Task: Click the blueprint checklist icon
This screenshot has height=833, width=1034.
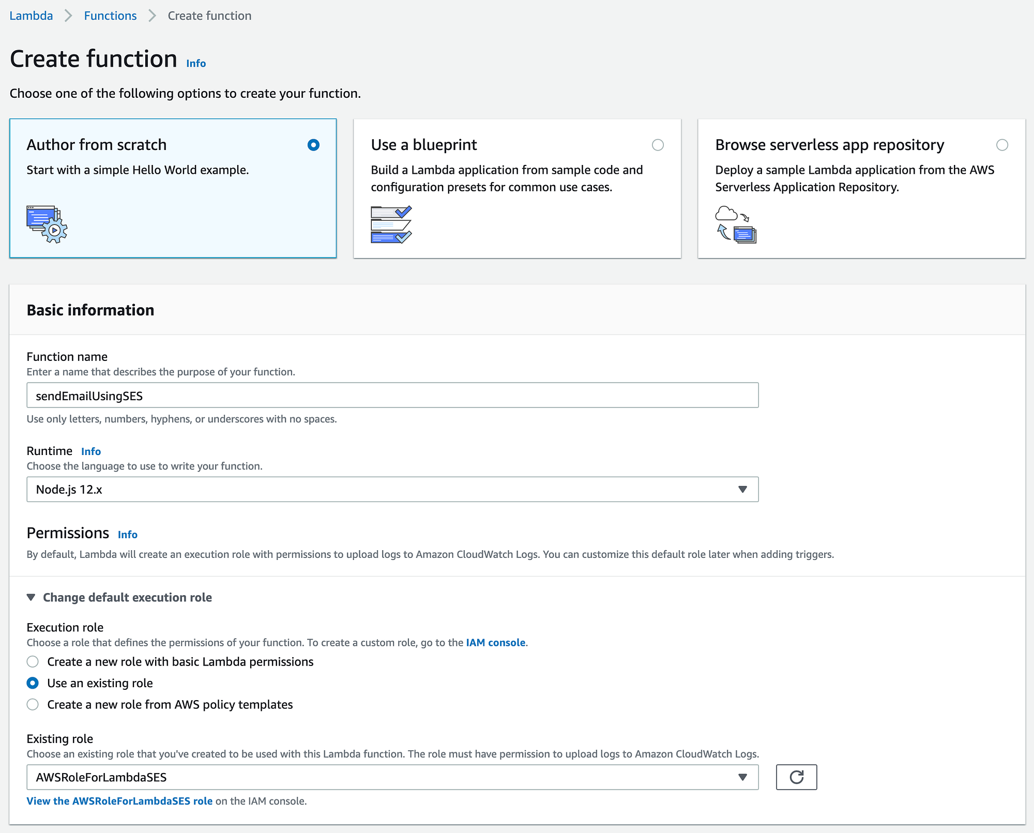Action: point(390,224)
